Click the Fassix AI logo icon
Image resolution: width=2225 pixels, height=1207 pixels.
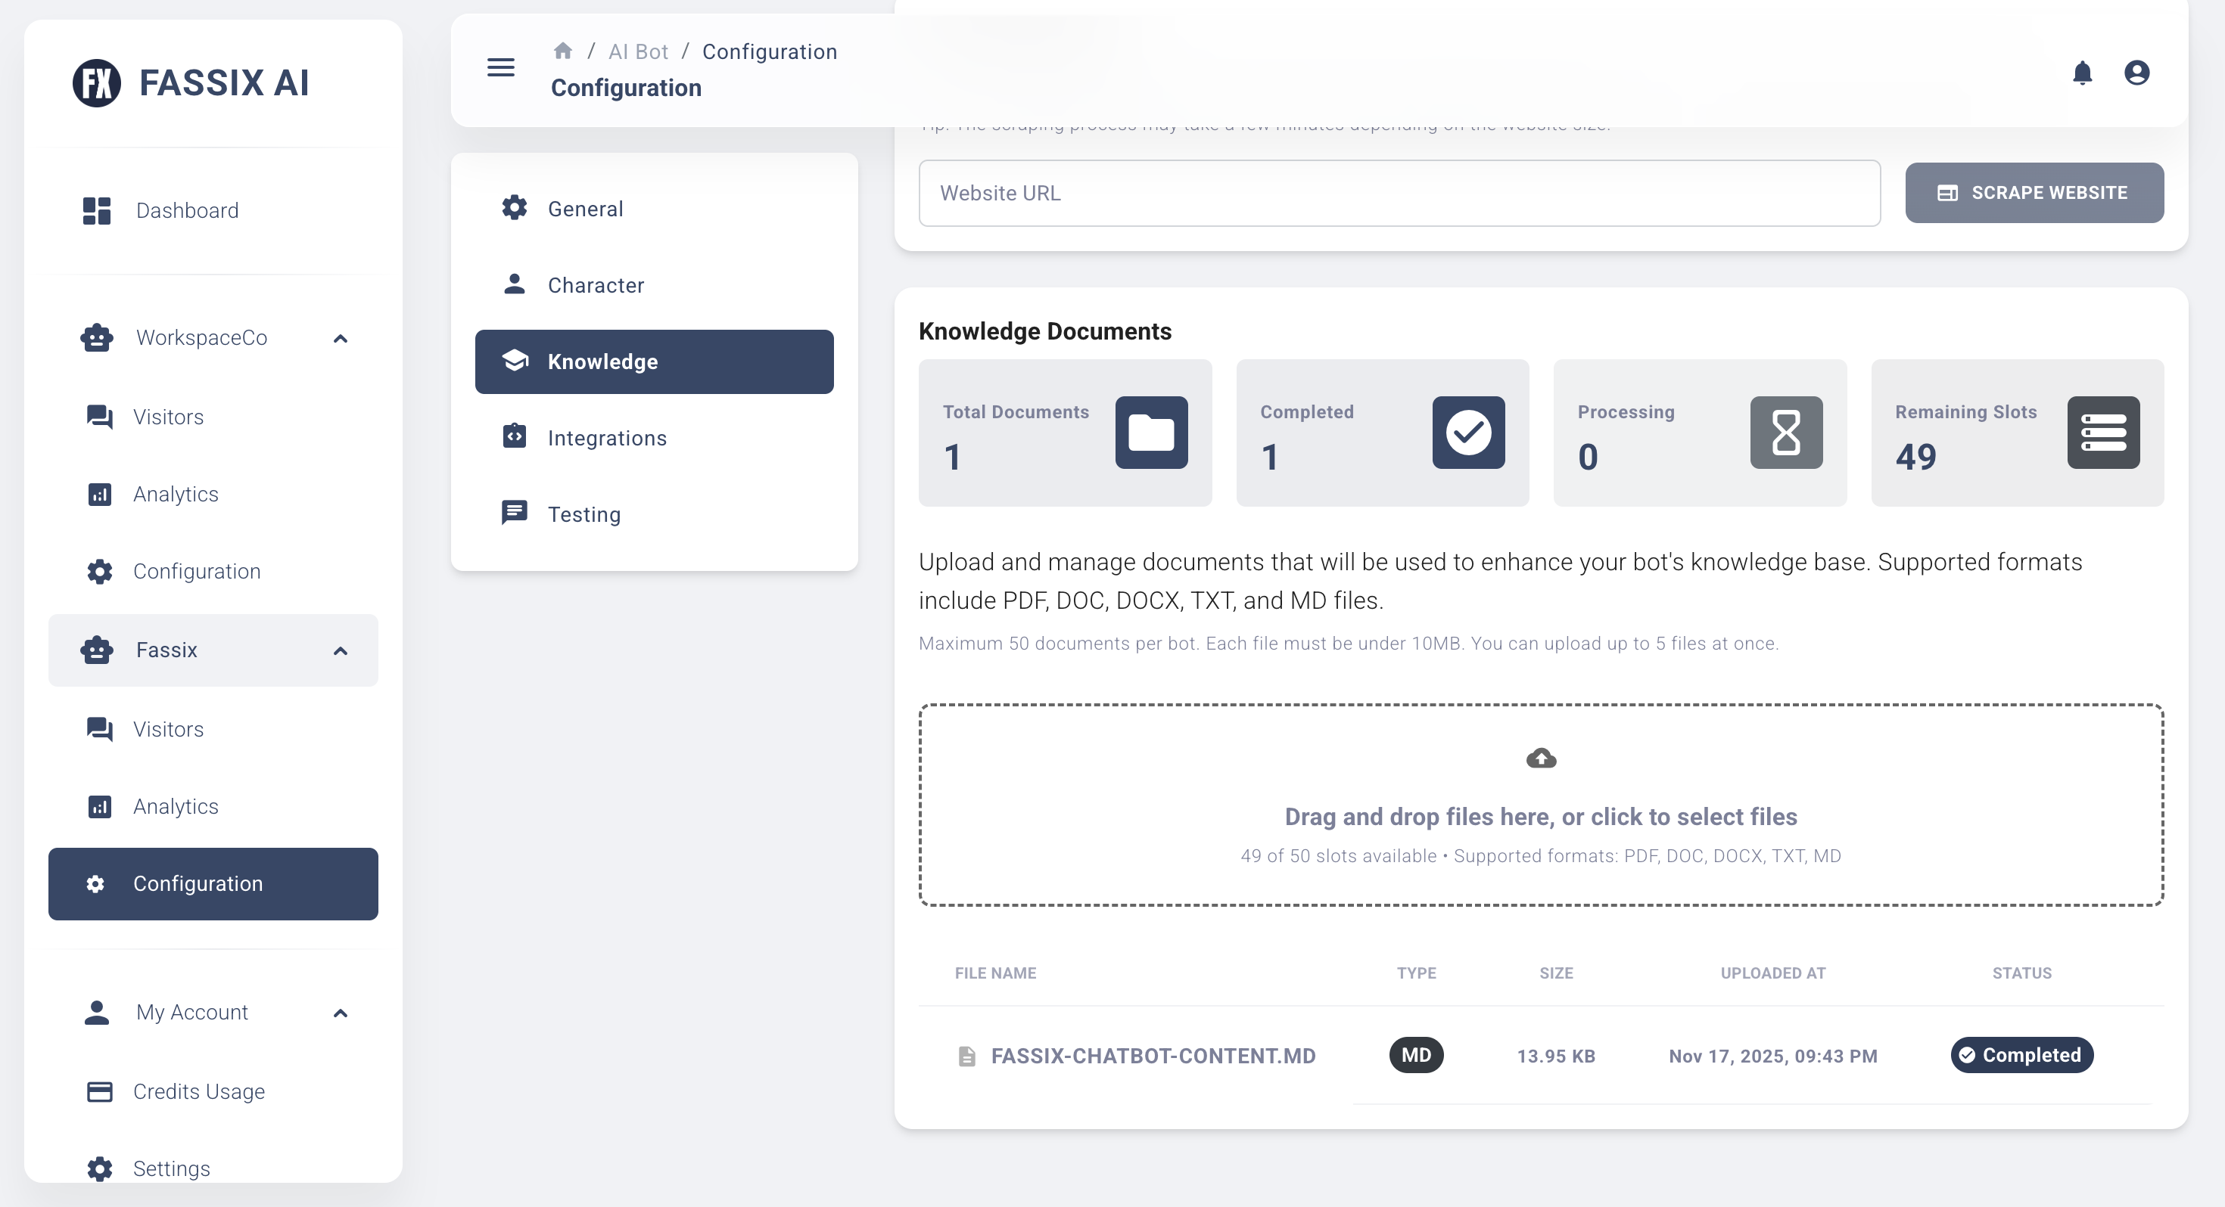[x=96, y=83]
